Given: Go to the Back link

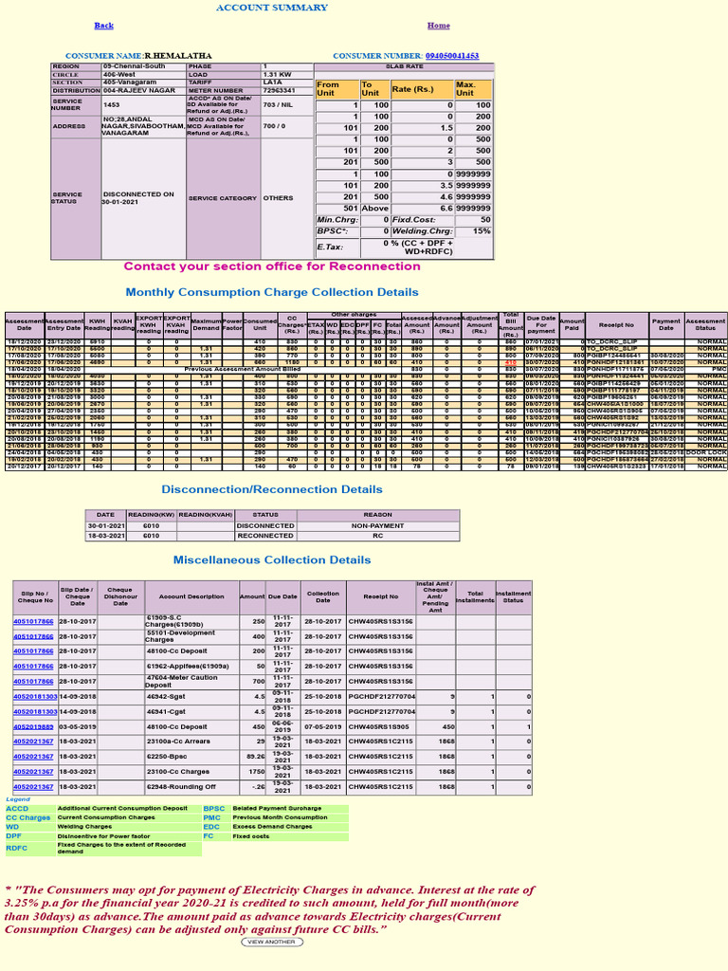Looking at the screenshot, I should coord(103,26).
